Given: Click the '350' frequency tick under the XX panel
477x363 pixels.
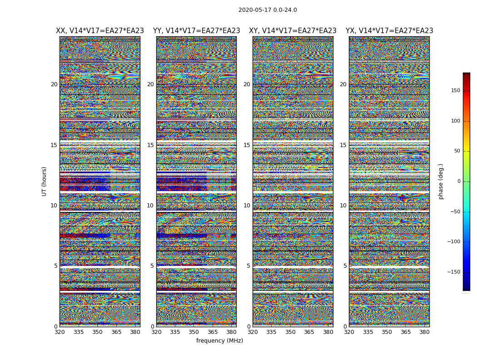Looking at the screenshot, I should point(97,332).
